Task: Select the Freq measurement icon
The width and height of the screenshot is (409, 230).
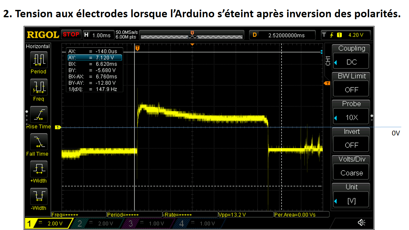Action: [x=38, y=87]
